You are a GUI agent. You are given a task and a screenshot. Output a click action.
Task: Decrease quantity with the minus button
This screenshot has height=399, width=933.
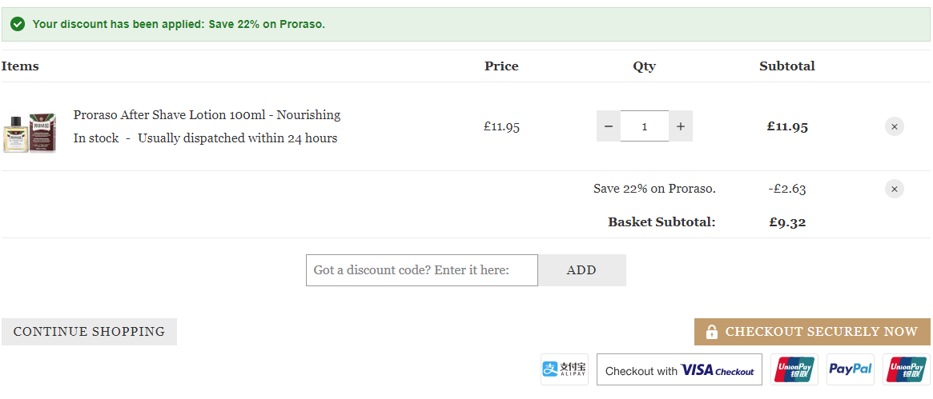click(608, 126)
